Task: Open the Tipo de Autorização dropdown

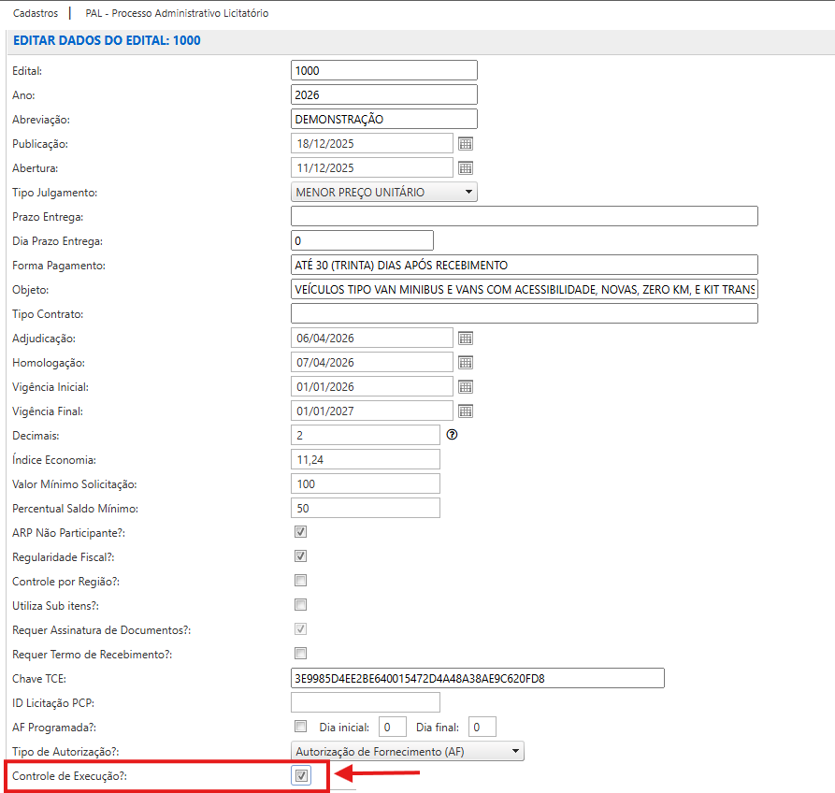Action: [408, 752]
